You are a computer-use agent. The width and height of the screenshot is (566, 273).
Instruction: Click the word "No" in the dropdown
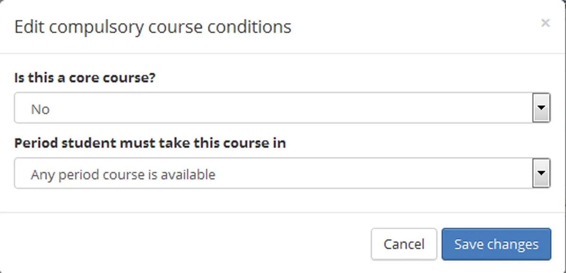(40, 108)
